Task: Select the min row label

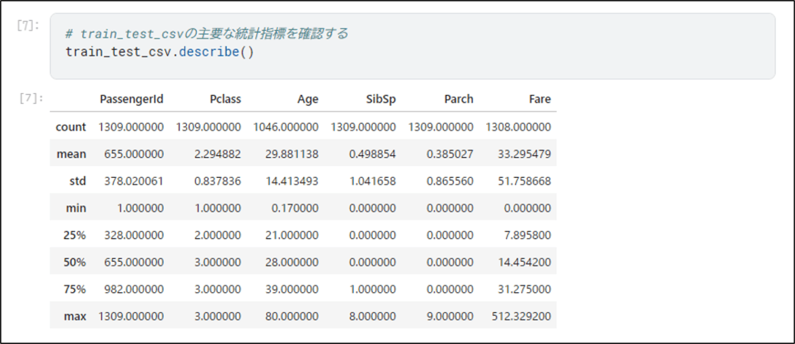Action: pyautogui.click(x=76, y=208)
